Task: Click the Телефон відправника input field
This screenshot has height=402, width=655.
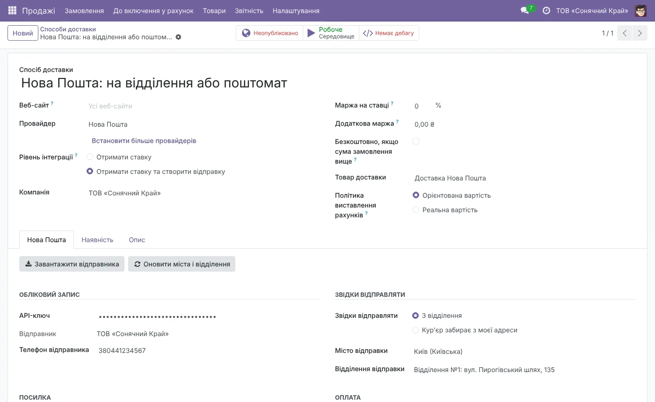Action: tap(208, 351)
